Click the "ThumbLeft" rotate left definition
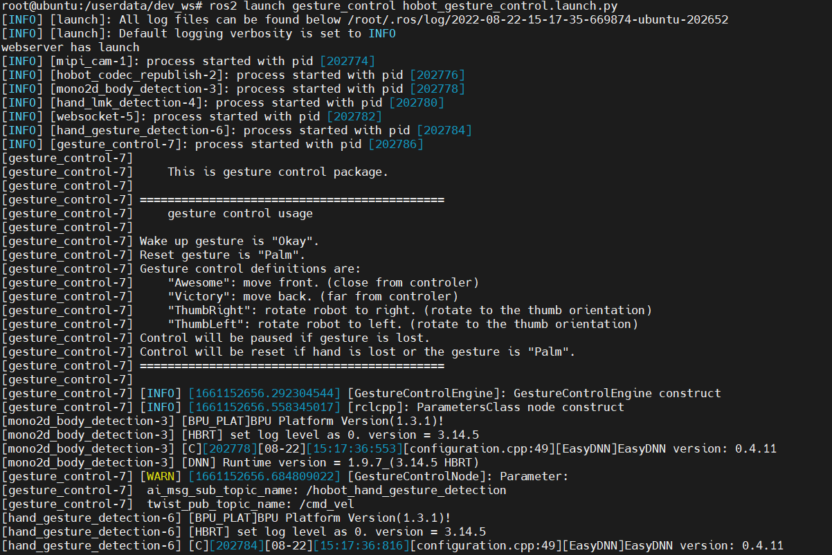The image size is (832, 555). (402, 325)
